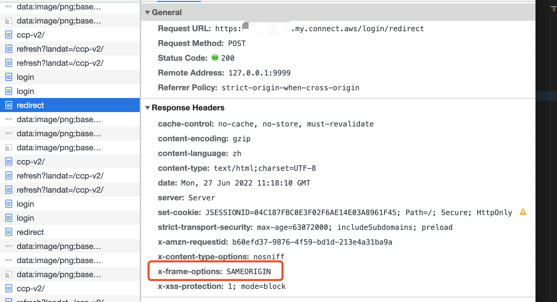Viewport: 557px width, 302px height.
Task: Click the document icon next to the first login request
Action: pyautogui.click(x=8, y=77)
